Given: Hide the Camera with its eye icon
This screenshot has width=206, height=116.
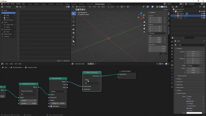Looking at the screenshot, I should pos(202,14).
